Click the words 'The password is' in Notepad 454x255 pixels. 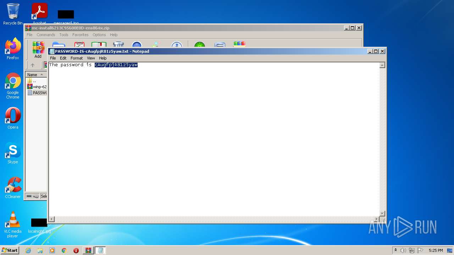tap(70, 65)
